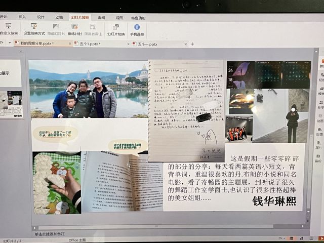Add a new document tab with plus button

tap(192, 44)
